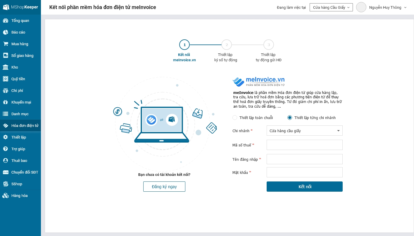Click the Tổng quan dashboard icon
Image resolution: width=414 pixels, height=236 pixels.
tap(6, 21)
